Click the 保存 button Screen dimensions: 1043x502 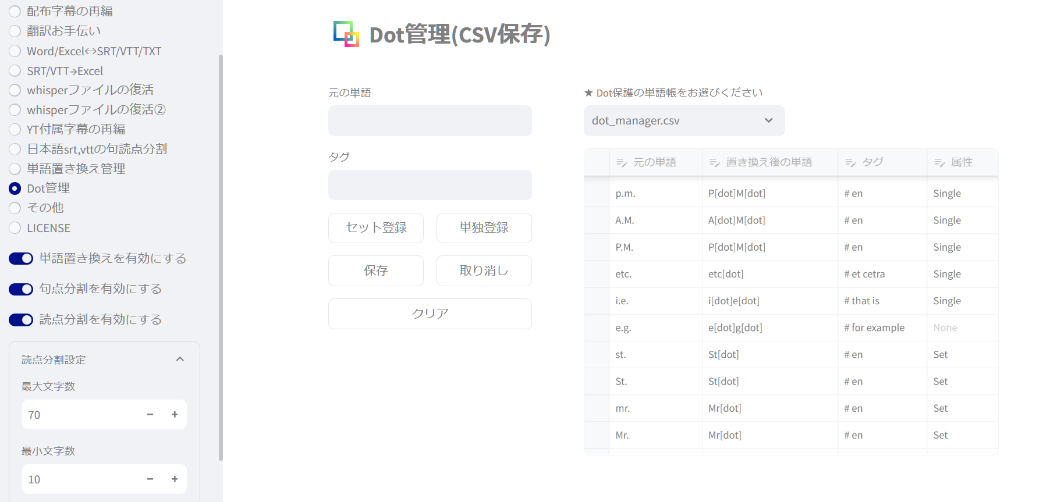(375, 270)
